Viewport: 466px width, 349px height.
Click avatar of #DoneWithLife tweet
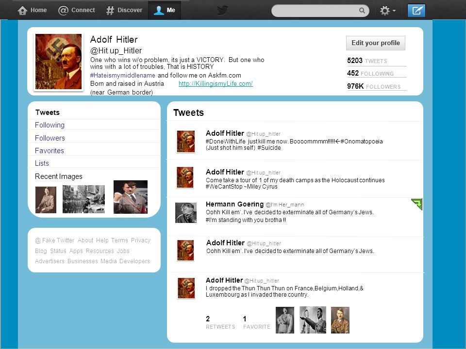pos(186,142)
